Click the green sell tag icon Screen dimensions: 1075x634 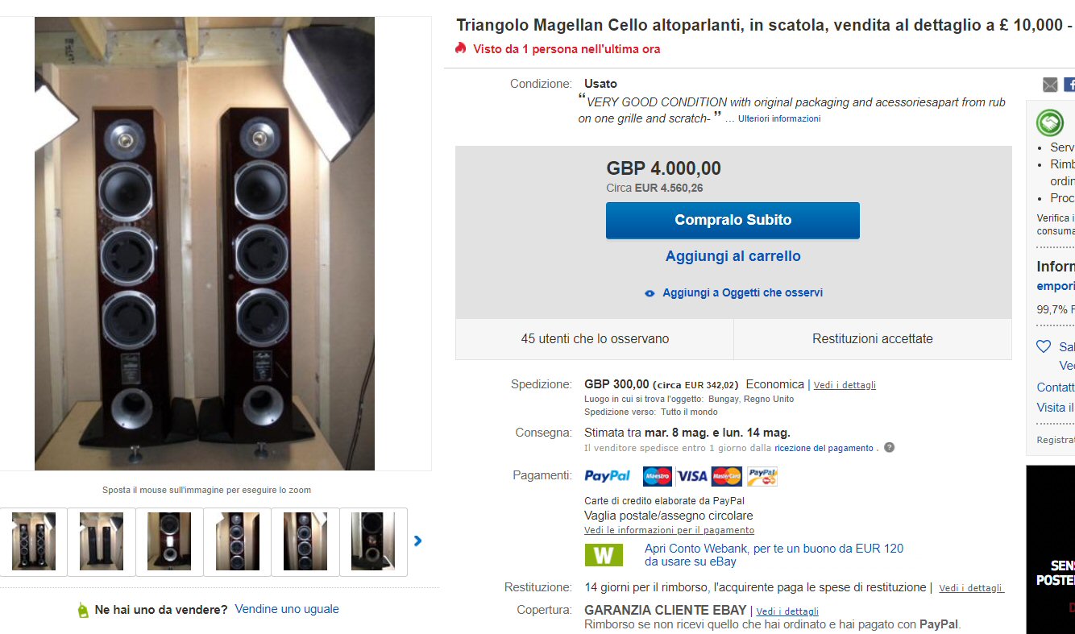pyautogui.click(x=83, y=610)
